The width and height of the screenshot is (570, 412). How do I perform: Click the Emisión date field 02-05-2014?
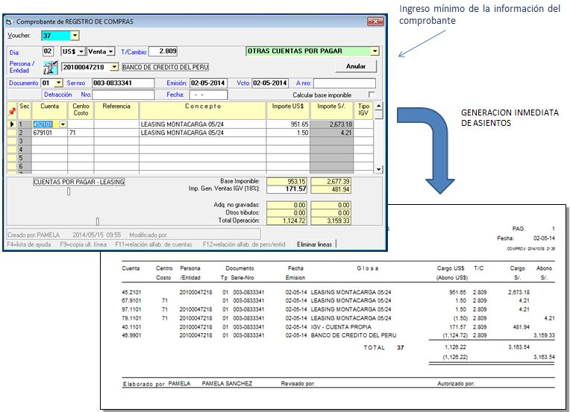click(x=208, y=83)
